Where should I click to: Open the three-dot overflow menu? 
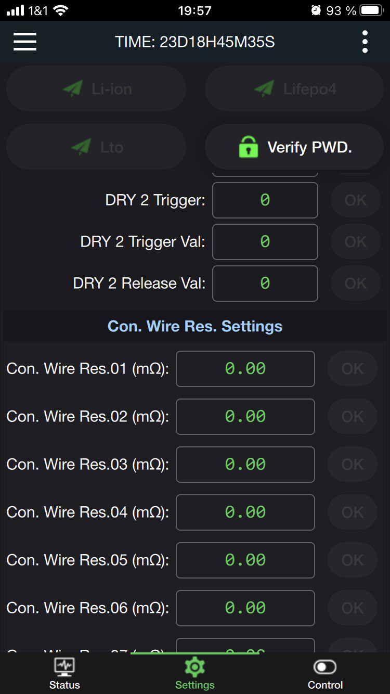[x=365, y=42]
